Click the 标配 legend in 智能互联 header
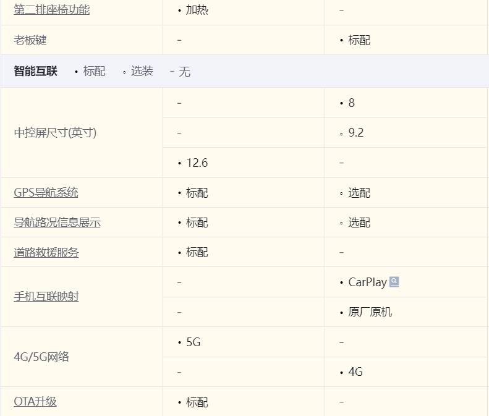The height and width of the screenshot is (416, 489). pos(94,71)
